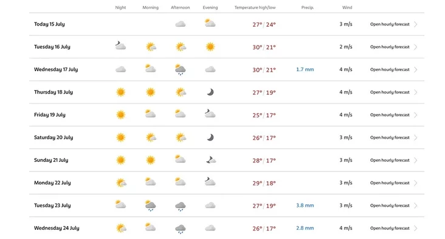This screenshot has width=445, height=239.
Task: Open hourly forecast for Tuesday 16 July
Action: click(x=390, y=47)
